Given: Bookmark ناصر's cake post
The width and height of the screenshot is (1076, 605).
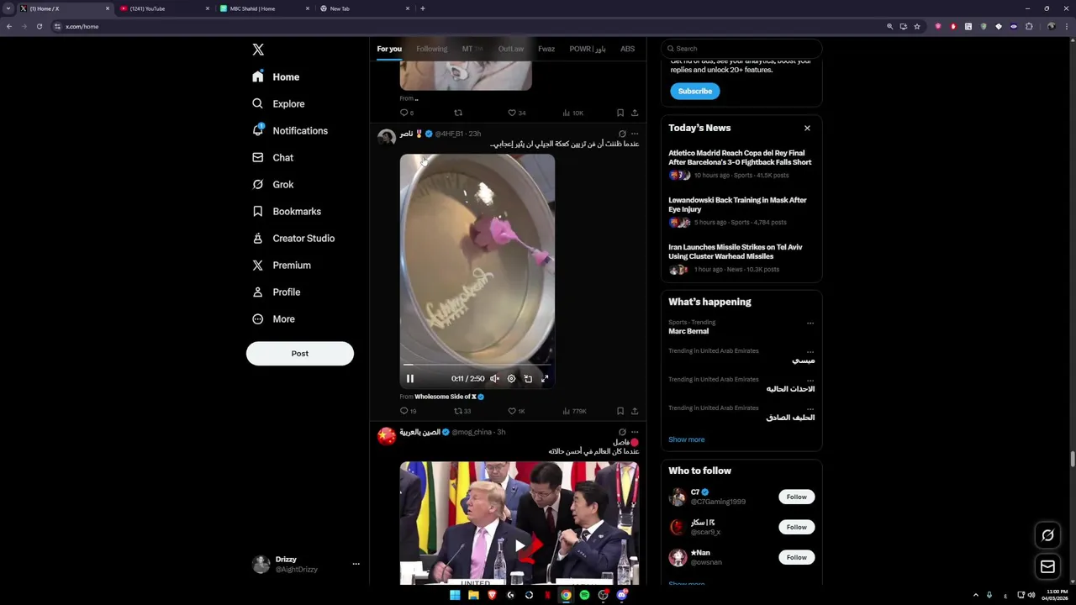Looking at the screenshot, I should 620,411.
